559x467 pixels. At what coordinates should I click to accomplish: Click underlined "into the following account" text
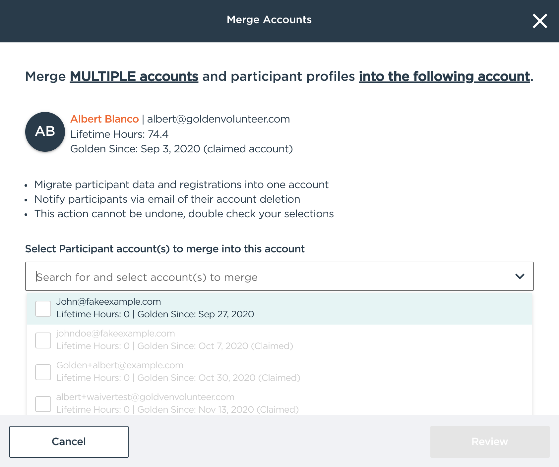click(x=444, y=77)
